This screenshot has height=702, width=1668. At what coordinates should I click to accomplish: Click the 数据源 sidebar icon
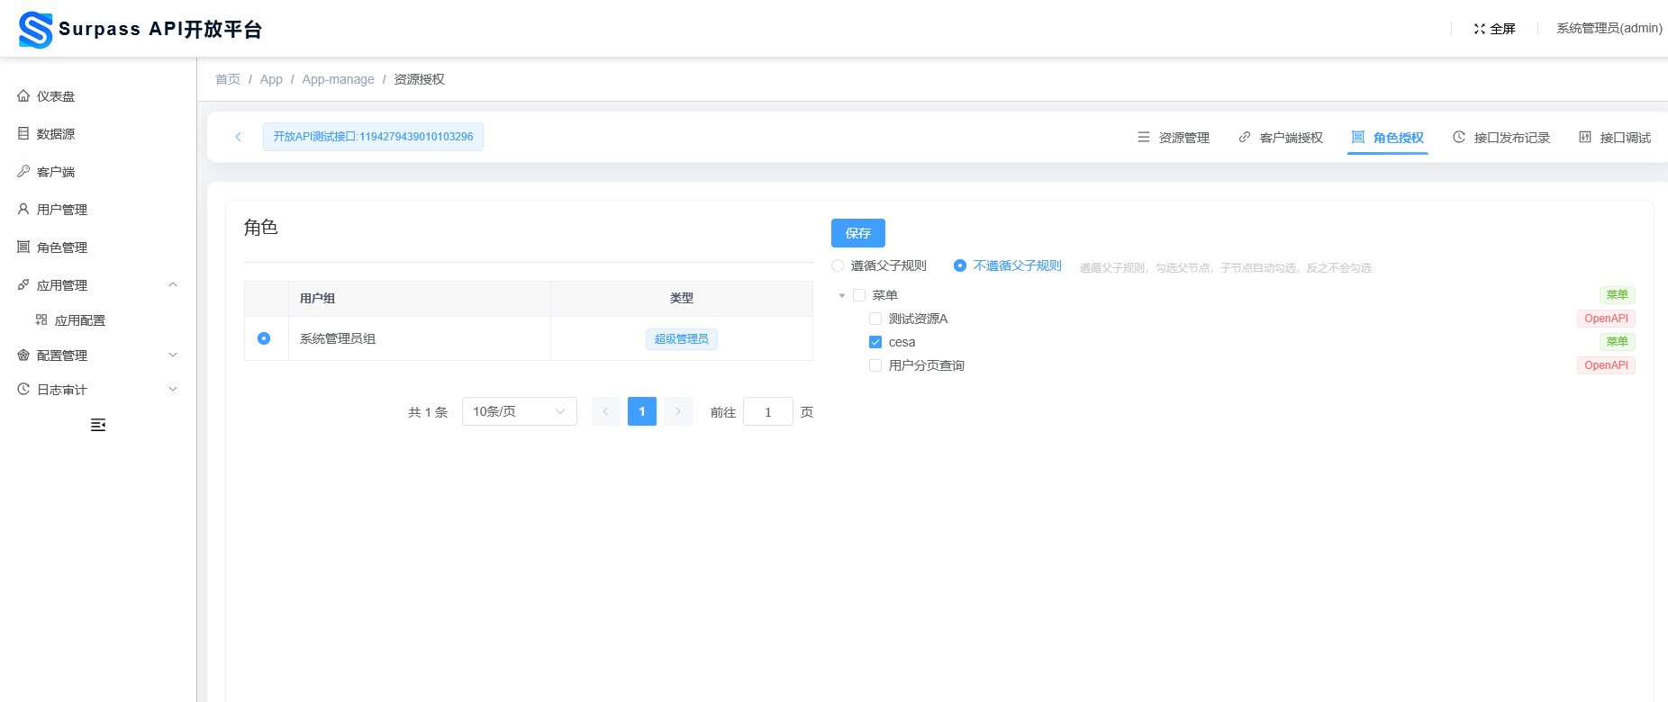point(23,134)
